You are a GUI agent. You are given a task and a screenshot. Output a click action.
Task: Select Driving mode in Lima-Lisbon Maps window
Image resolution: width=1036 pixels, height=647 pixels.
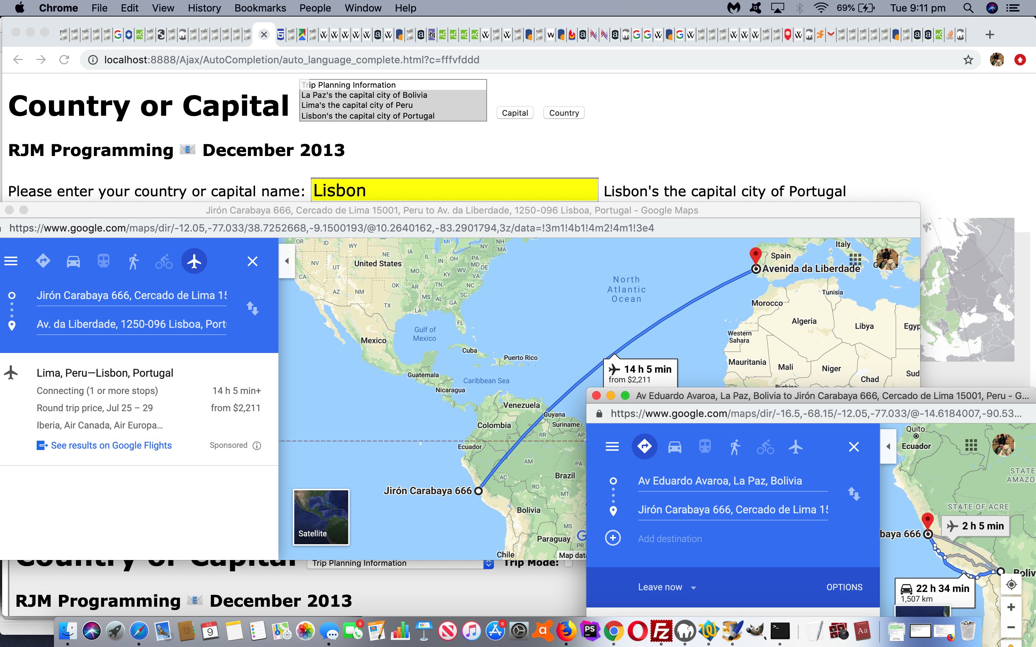tap(73, 261)
